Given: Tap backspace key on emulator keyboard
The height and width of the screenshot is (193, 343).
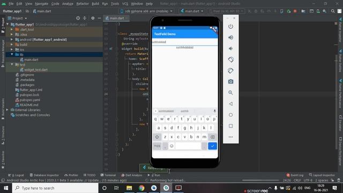Looking at the screenshot, I should click(x=212, y=137).
